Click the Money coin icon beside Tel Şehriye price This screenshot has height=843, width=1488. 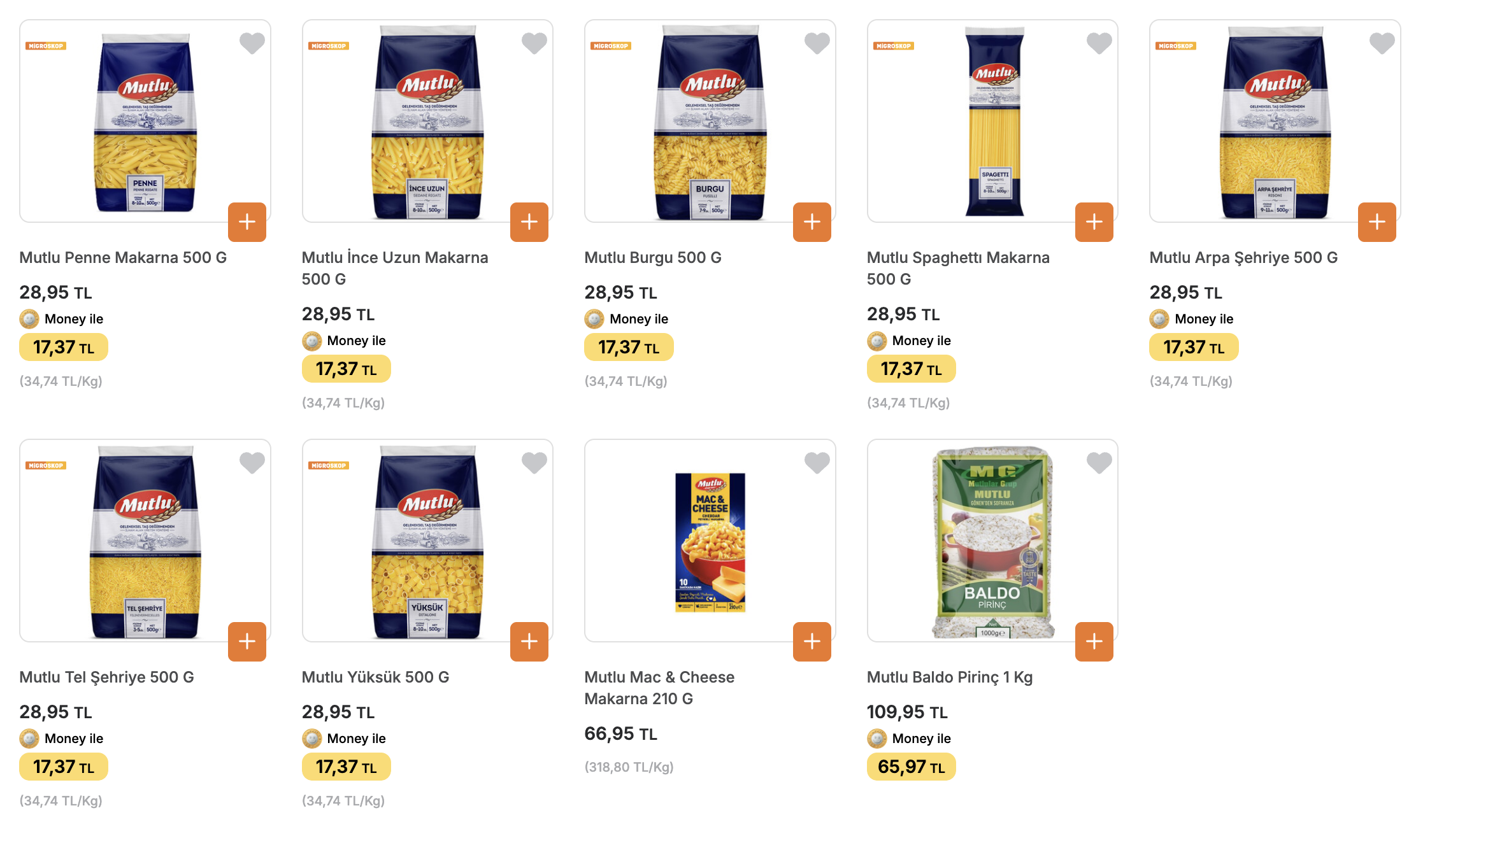pyautogui.click(x=28, y=739)
